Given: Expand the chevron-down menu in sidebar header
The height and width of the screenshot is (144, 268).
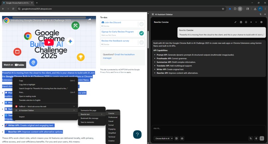Looking at the screenshot, I should 256,22.
